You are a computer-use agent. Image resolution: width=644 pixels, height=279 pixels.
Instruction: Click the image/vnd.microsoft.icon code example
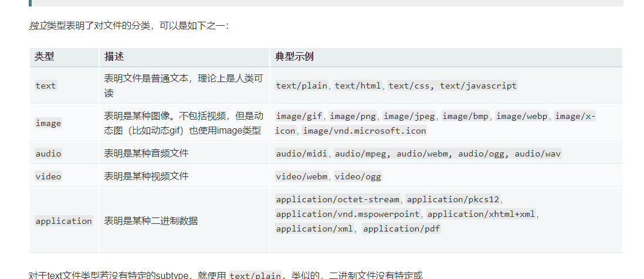364,131
